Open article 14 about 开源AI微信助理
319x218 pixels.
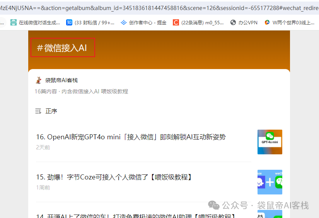(x=136, y=216)
